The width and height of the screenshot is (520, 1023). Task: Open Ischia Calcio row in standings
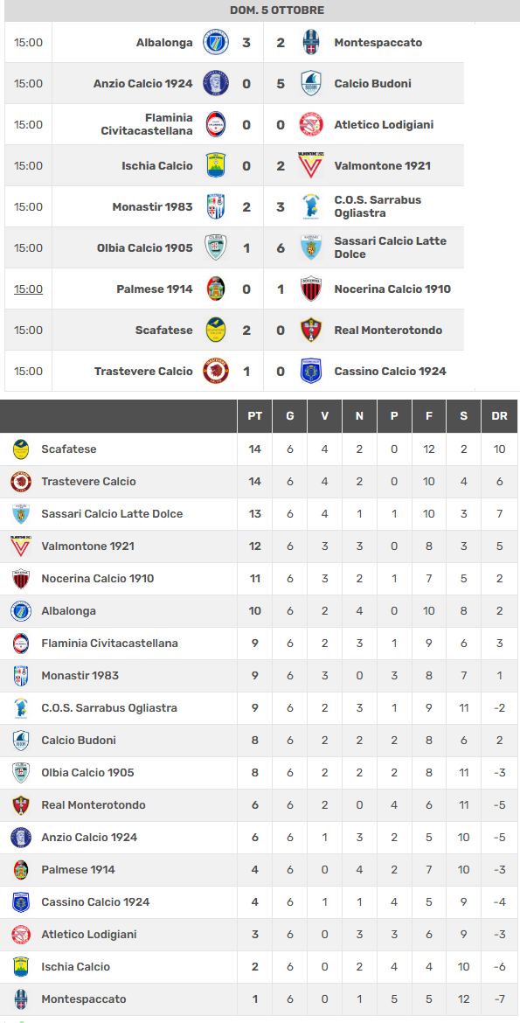click(260, 967)
